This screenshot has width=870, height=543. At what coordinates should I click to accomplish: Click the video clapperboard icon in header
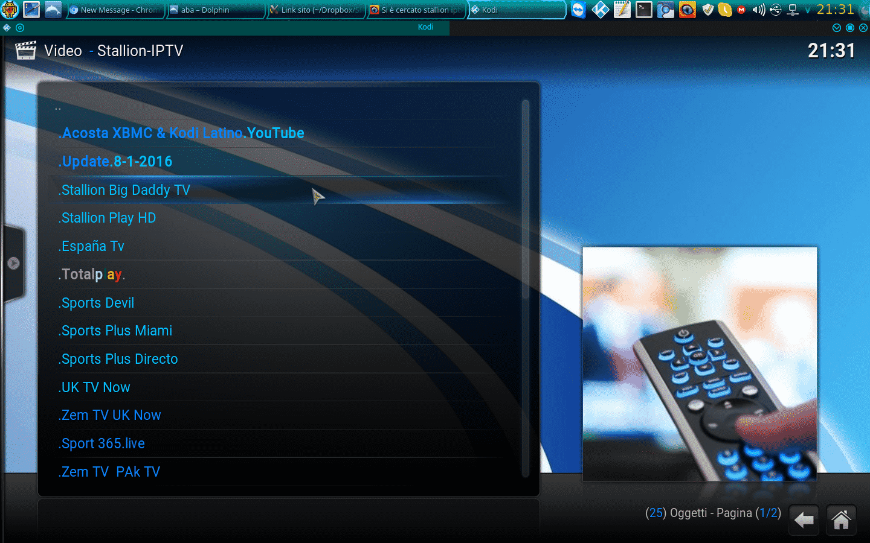tap(25, 51)
